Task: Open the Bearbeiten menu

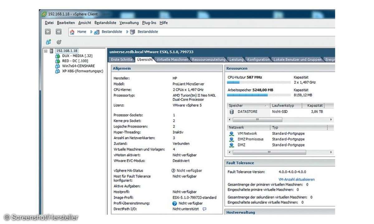Action: [66, 23]
